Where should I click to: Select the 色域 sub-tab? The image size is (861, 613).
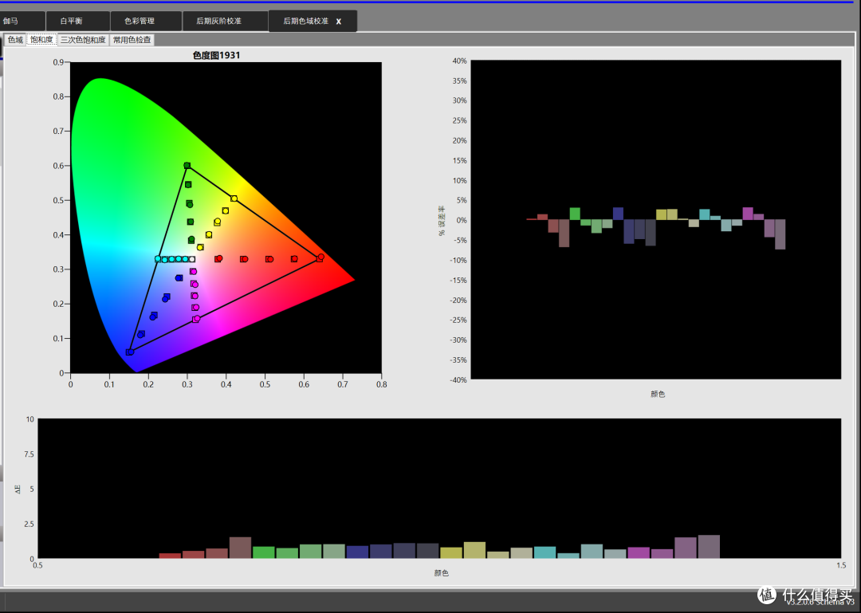pos(15,40)
